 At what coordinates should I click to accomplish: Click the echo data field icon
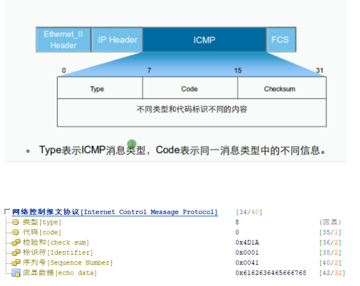pos(16,273)
